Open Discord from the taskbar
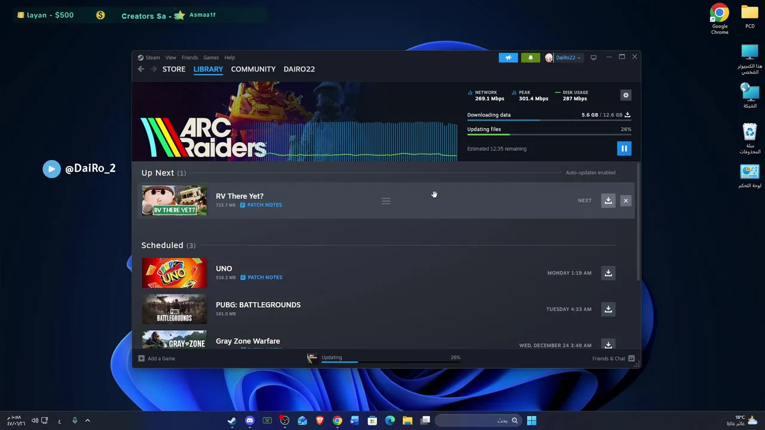The image size is (765, 430). point(249,421)
